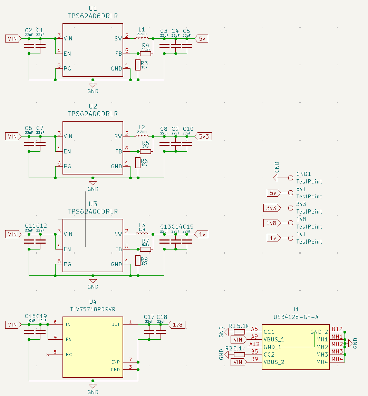
Task: Click the VIN label feeding U2
Action: (13, 136)
